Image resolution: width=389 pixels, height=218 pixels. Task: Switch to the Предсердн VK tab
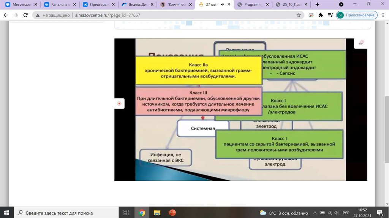[96, 5]
